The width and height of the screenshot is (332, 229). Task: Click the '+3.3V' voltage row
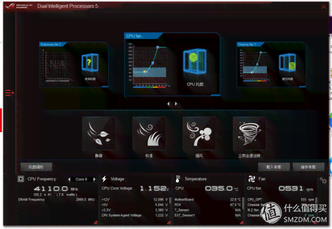pyautogui.click(x=134, y=210)
